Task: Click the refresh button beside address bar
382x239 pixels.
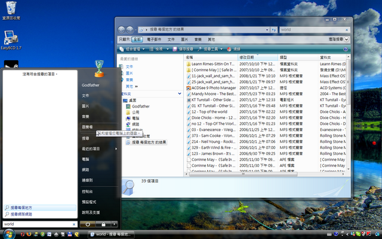Action: click(274, 30)
